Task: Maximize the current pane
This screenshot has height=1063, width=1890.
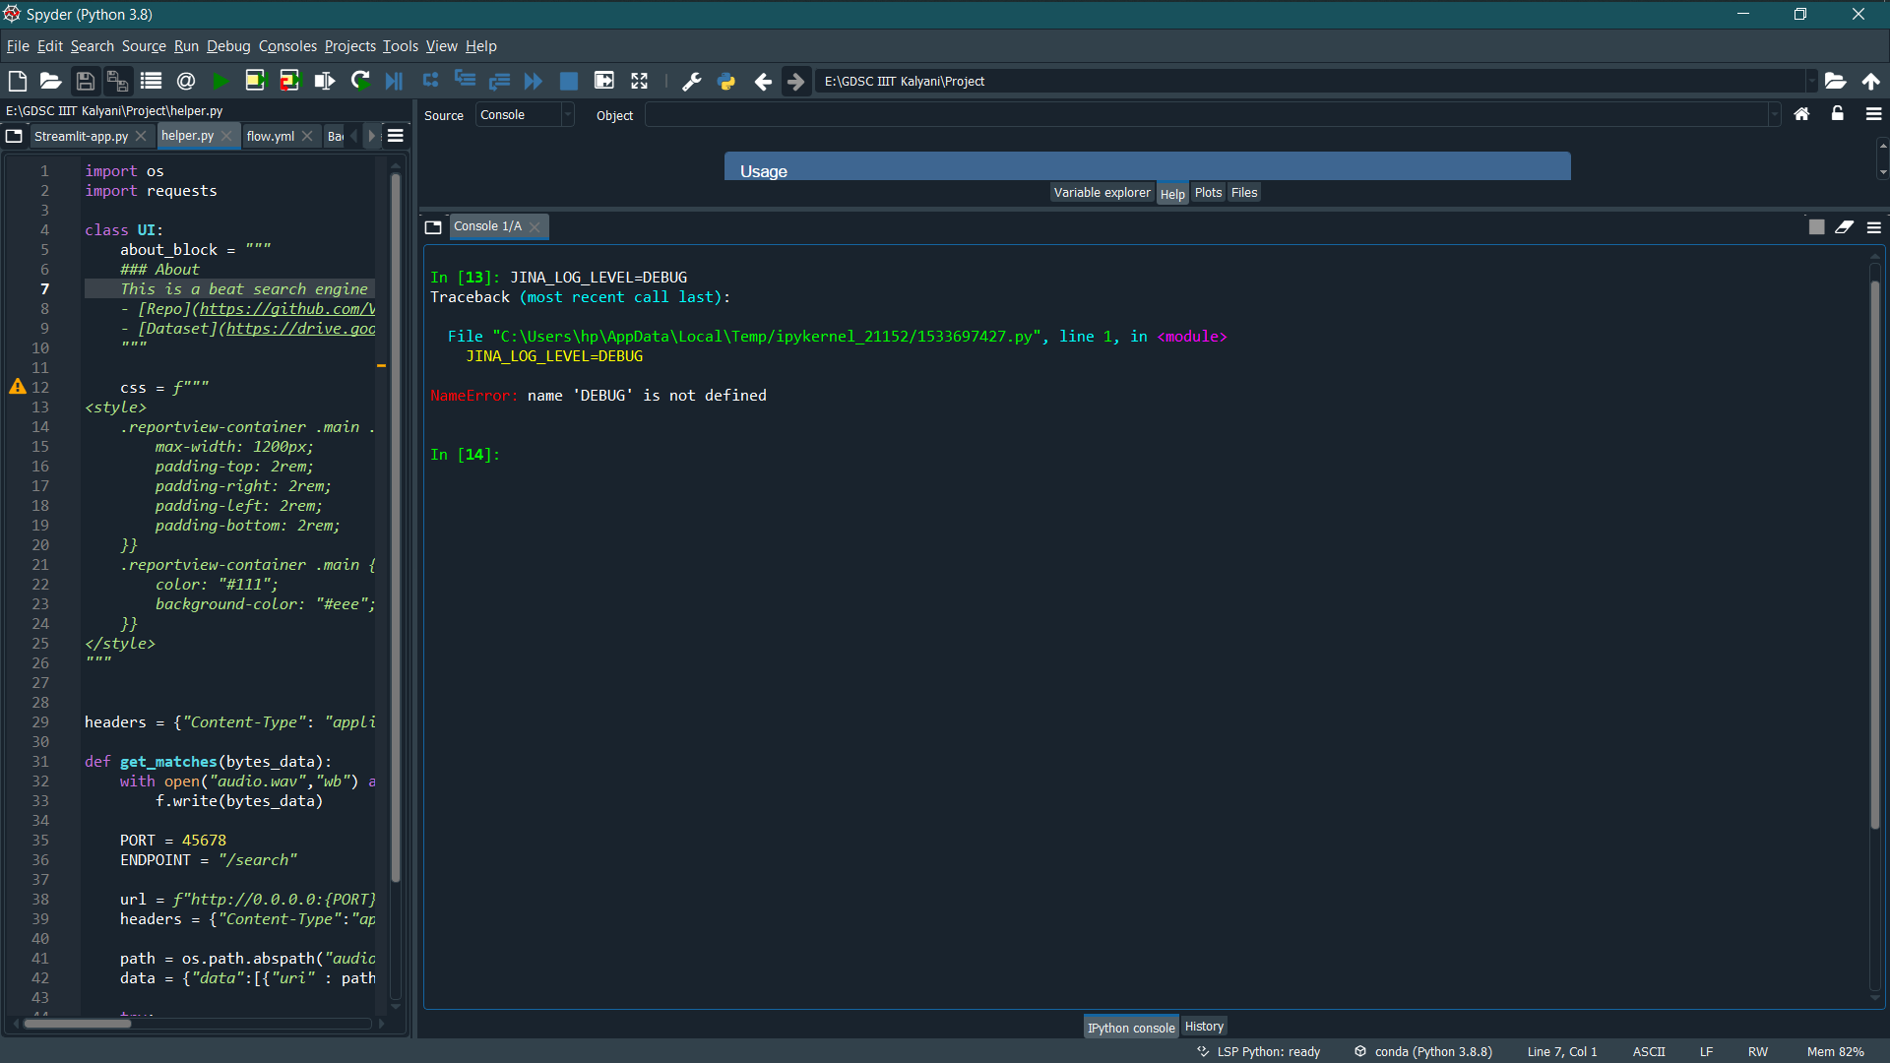Action: [x=639, y=81]
